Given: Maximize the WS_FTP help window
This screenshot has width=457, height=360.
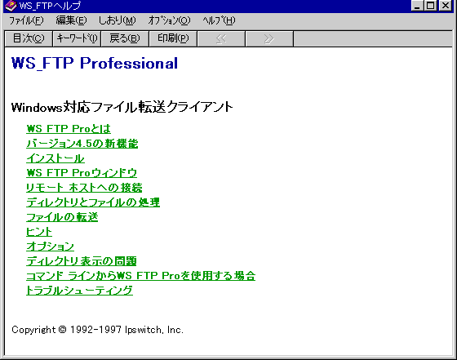Looking at the screenshot, I should (x=431, y=6).
